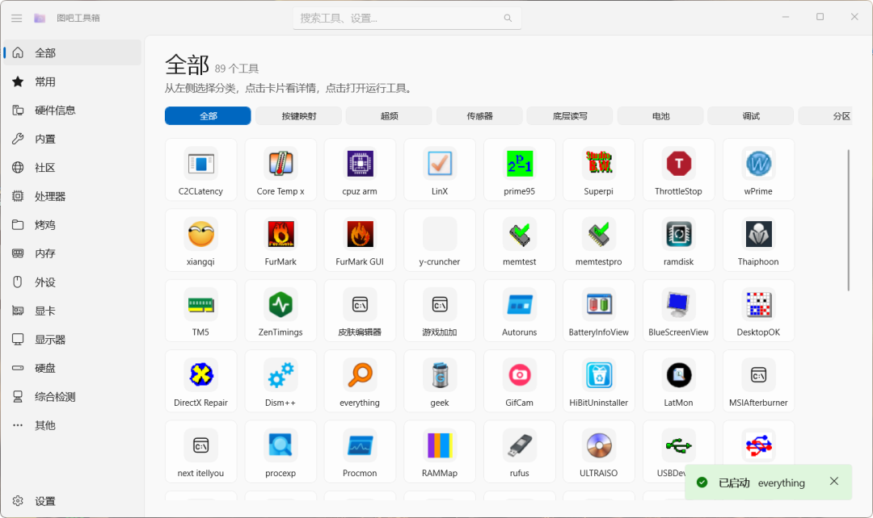Open GifCam tool card

(519, 382)
